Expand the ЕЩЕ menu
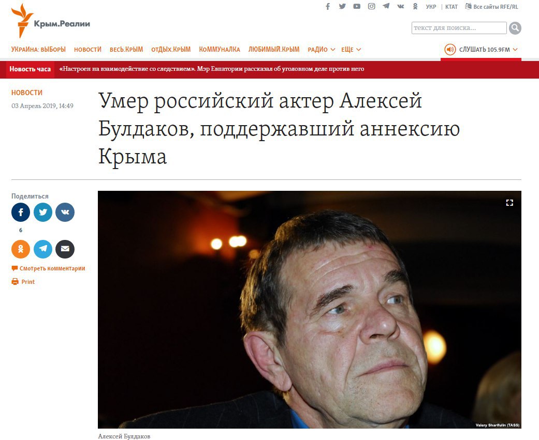This screenshot has height=440, width=539. 351,50
